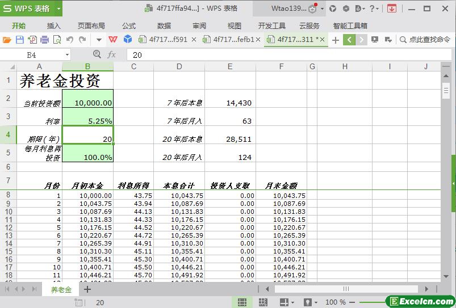Click the new document tab plus icon
456x308 pixels.
[x=336, y=40]
